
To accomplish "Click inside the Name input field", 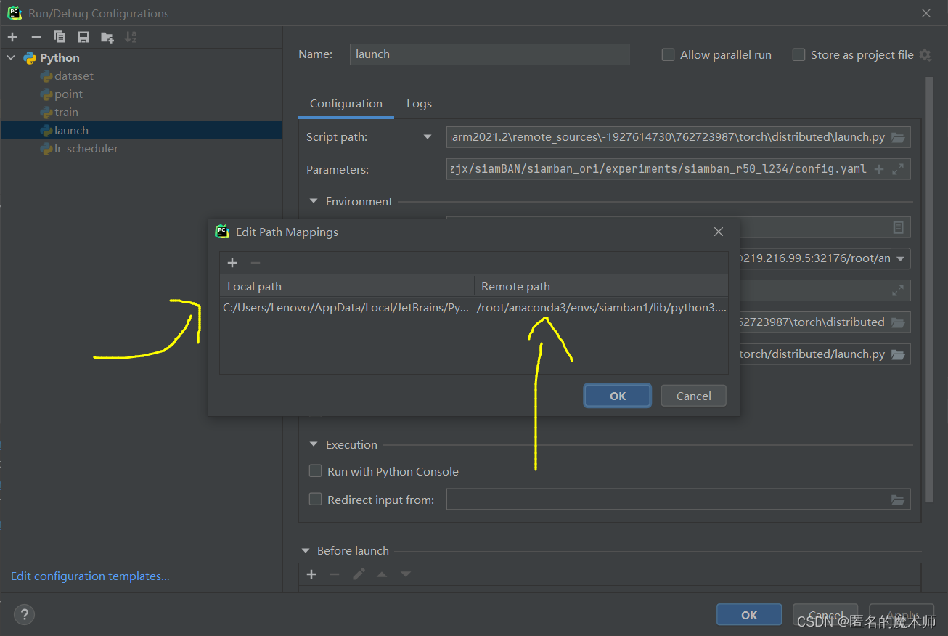I will [489, 54].
